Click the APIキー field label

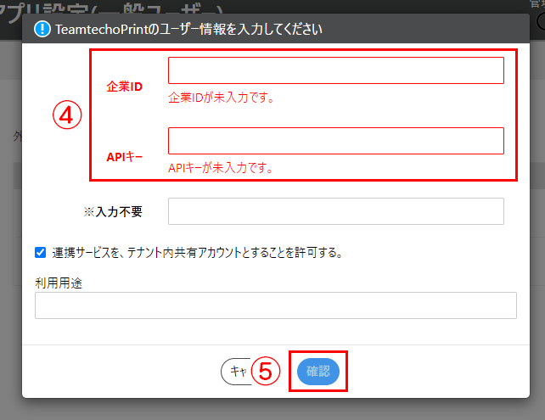click(125, 157)
